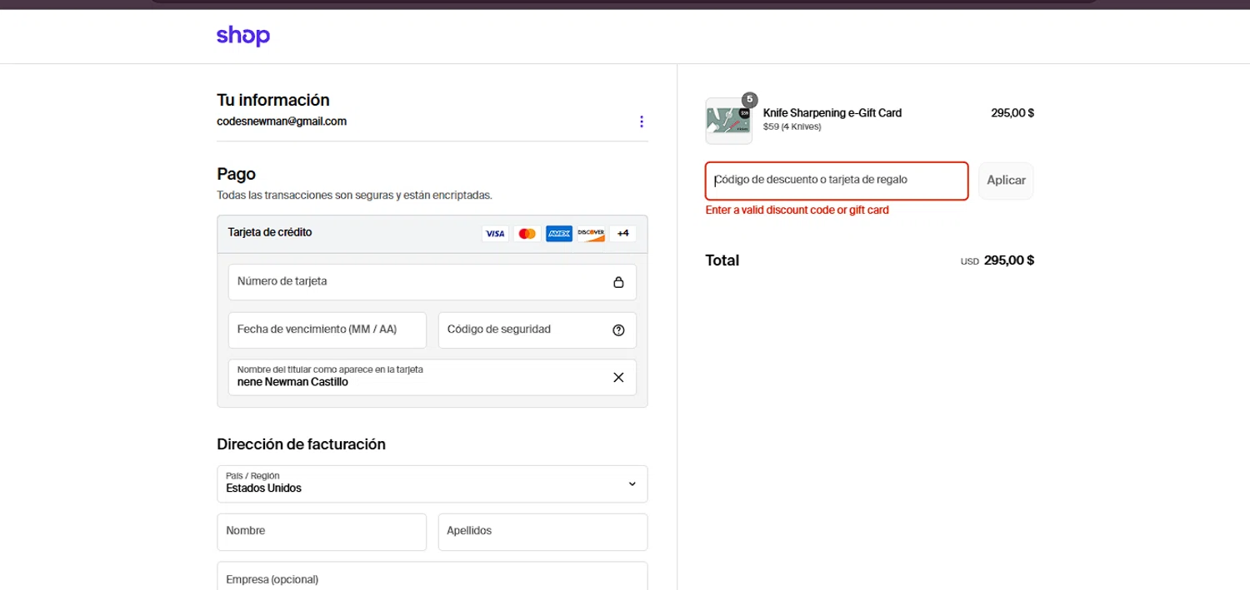Click the Pago section heading

tap(236, 174)
